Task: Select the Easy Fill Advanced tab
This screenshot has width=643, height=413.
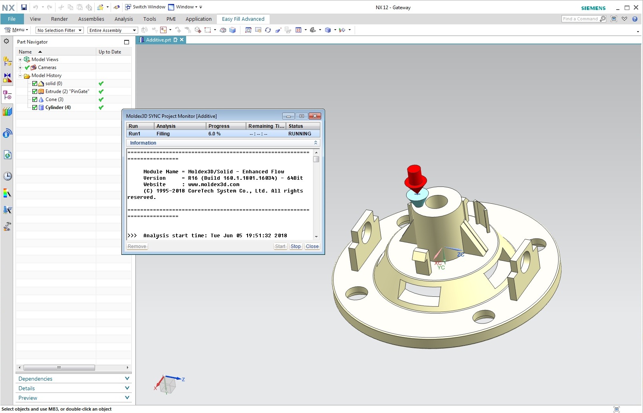Action: (243, 19)
